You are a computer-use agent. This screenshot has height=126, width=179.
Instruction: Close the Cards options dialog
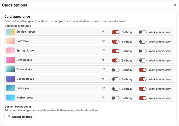tap(175, 5)
